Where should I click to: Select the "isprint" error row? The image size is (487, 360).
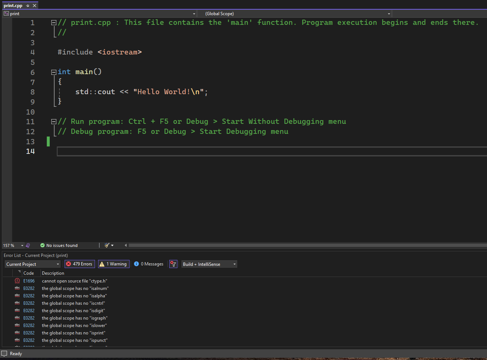click(245, 333)
